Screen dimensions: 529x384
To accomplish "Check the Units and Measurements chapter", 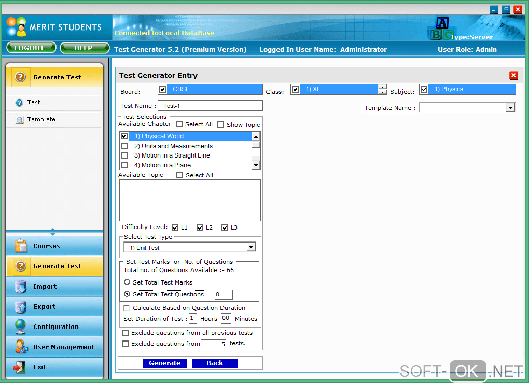I will (x=124, y=146).
